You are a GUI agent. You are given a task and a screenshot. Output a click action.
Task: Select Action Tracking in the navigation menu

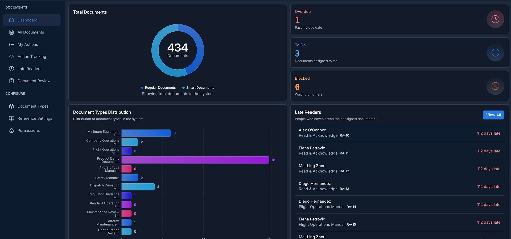tap(32, 57)
